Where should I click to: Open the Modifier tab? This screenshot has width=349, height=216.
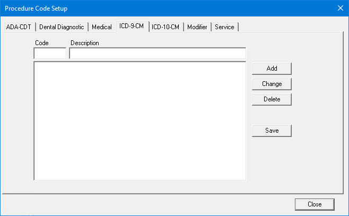pyautogui.click(x=197, y=27)
